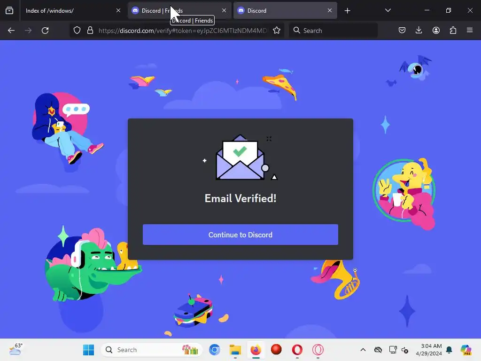The width and height of the screenshot is (481, 361).
Task: Select the active Discord tab
Action: (x=285, y=11)
